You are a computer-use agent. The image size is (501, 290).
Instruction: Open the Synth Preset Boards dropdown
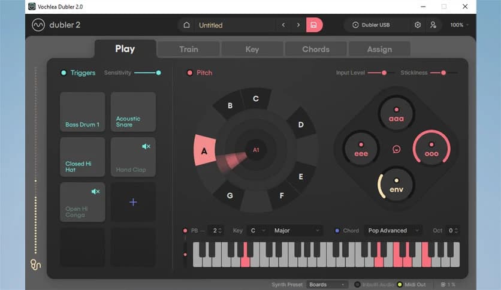[x=327, y=284]
